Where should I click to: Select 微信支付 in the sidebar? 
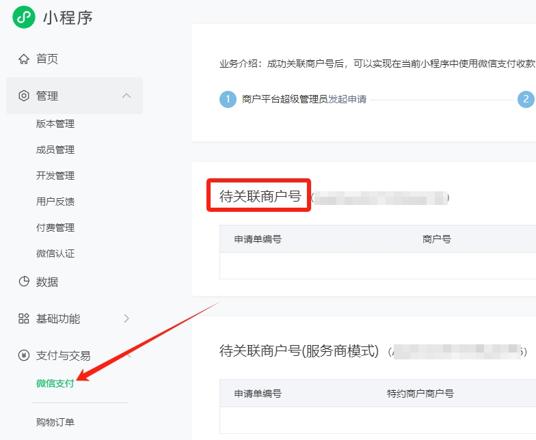[x=55, y=383]
